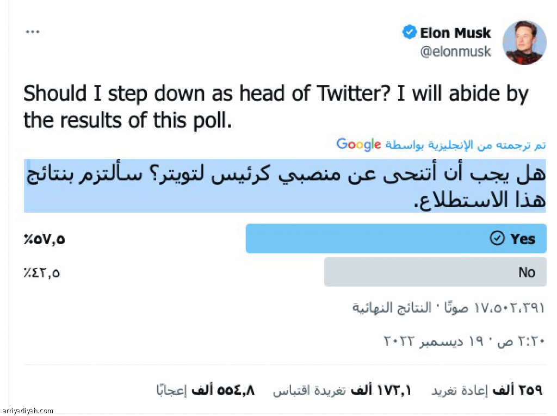The image size is (557, 416).
Task: Click the 57.5 percent Yes result
Action: tap(44, 239)
